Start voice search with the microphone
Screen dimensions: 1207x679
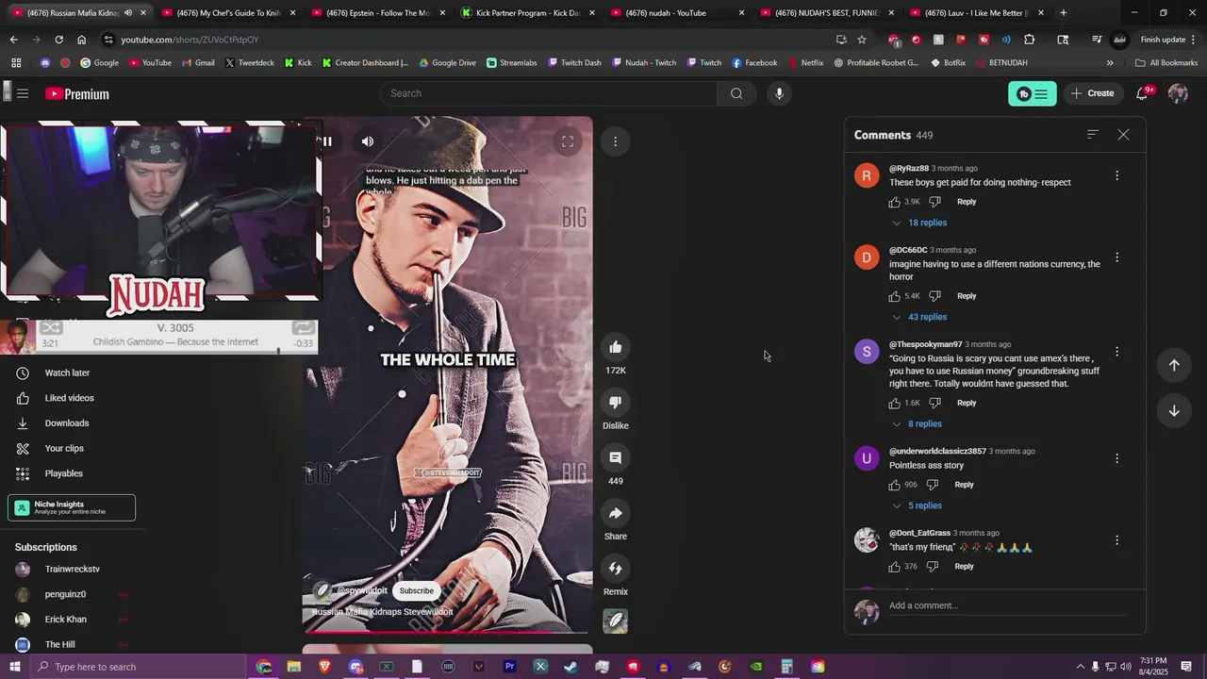coord(779,93)
